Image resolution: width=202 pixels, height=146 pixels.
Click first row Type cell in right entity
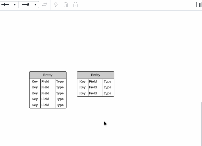(107, 82)
